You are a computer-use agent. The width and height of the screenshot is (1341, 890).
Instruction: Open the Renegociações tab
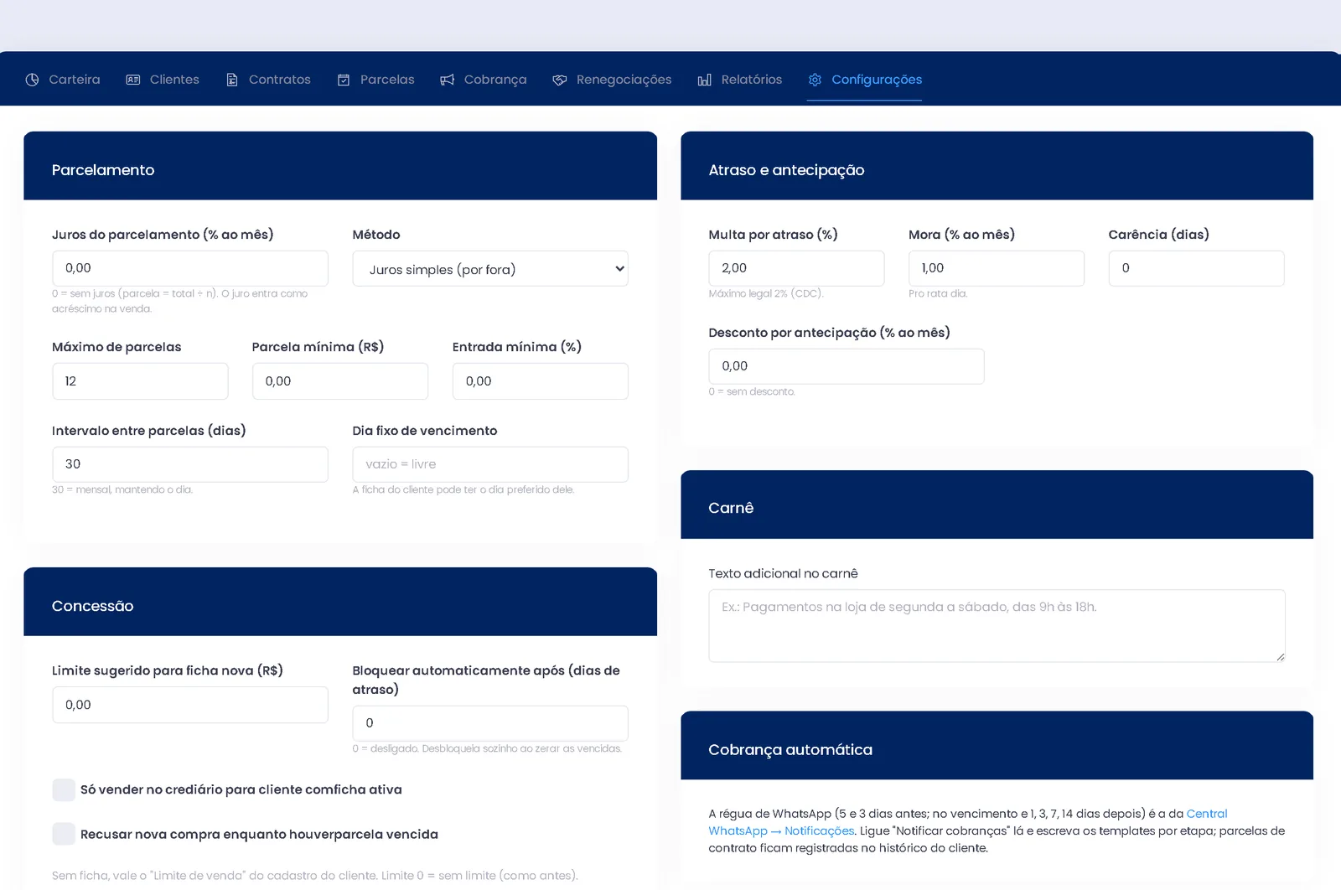612,80
